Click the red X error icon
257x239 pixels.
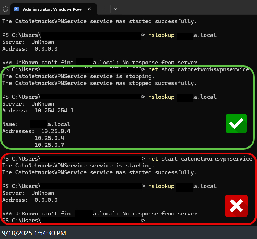click(236, 206)
